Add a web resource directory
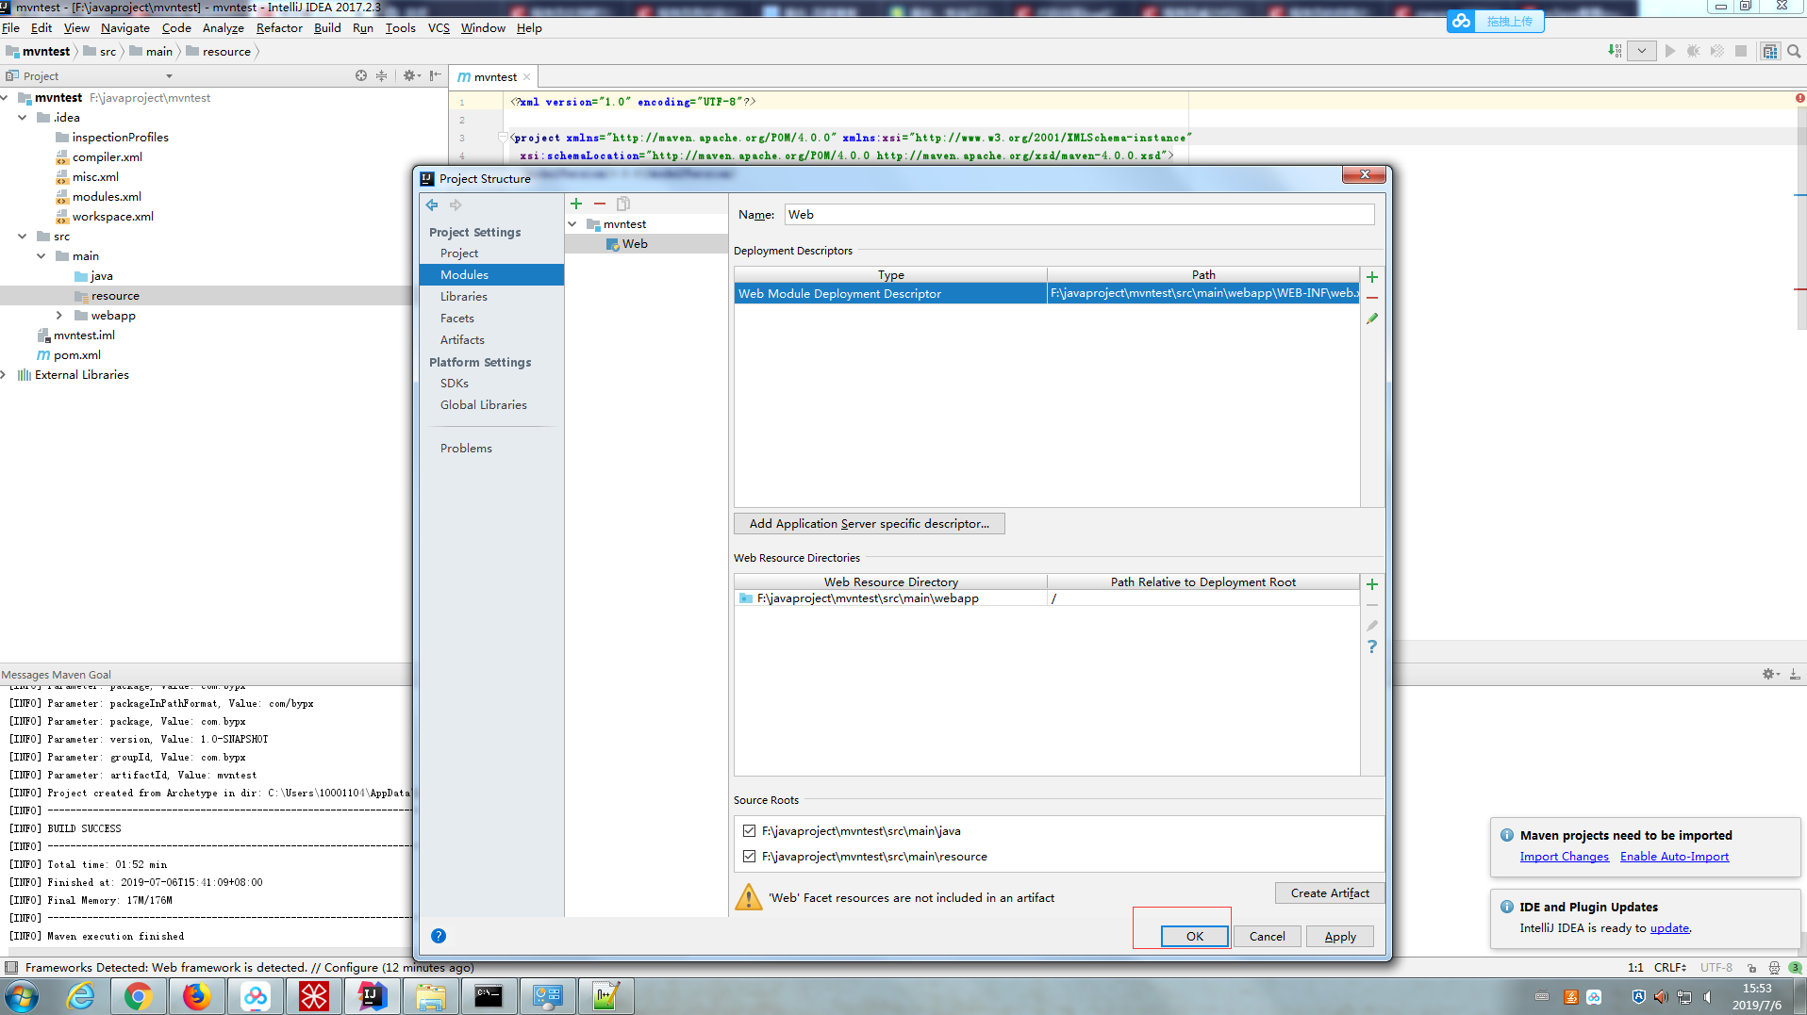Image resolution: width=1807 pixels, height=1015 pixels. coord(1372,584)
